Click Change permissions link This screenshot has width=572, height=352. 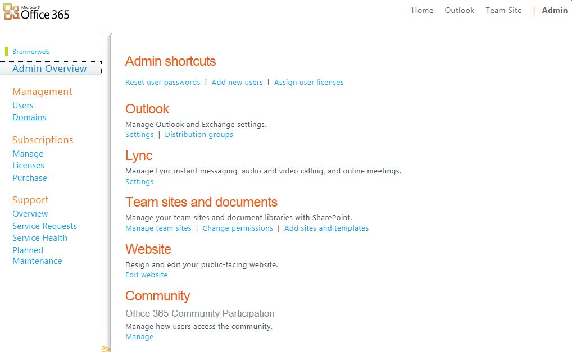(x=238, y=228)
